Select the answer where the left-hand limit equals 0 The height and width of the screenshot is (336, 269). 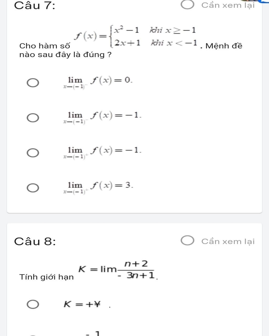point(33,83)
